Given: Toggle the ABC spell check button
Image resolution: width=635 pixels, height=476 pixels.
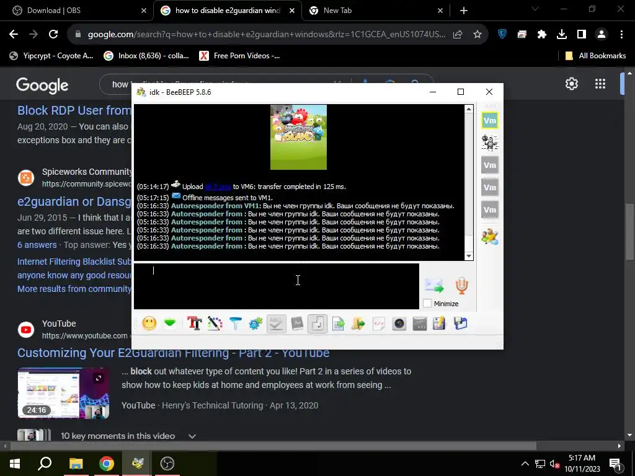Looking at the screenshot, I should 276,324.
